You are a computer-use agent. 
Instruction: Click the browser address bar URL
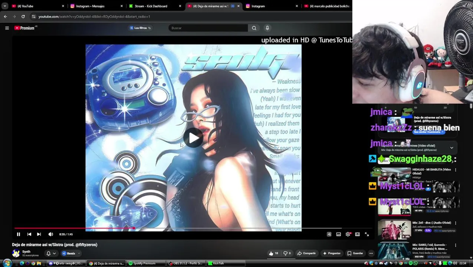[94, 16]
